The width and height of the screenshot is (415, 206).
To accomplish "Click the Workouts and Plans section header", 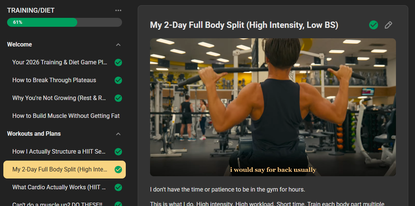I will (x=34, y=134).
